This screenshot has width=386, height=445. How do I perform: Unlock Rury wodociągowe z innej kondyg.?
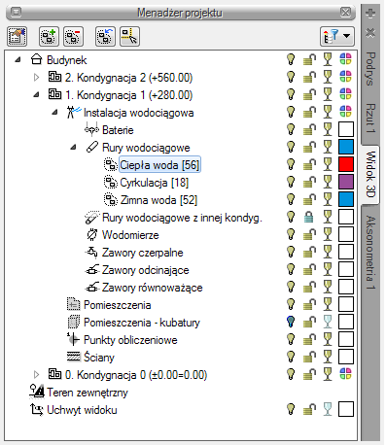pyautogui.click(x=309, y=218)
